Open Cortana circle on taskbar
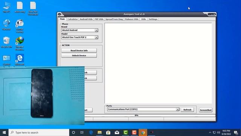Viewport: 241px width, 136px height. pos(73,133)
